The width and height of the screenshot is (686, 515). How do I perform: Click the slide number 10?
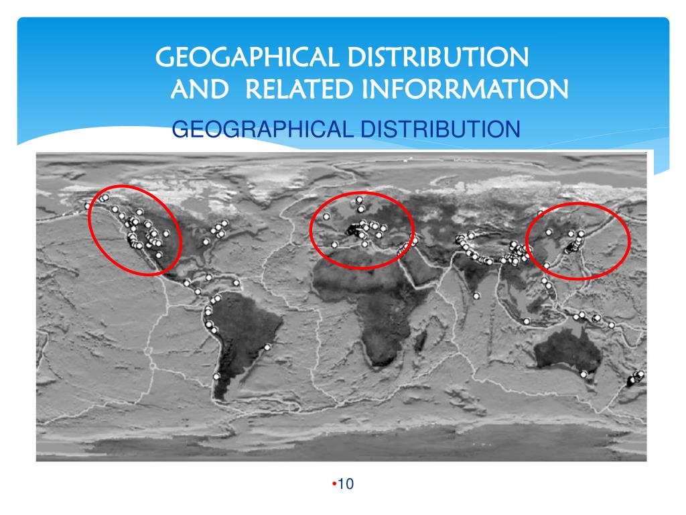346,484
